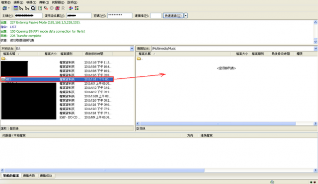Click the queue status icon in status bar
This screenshot has width=318, height=184.
click(x=272, y=182)
